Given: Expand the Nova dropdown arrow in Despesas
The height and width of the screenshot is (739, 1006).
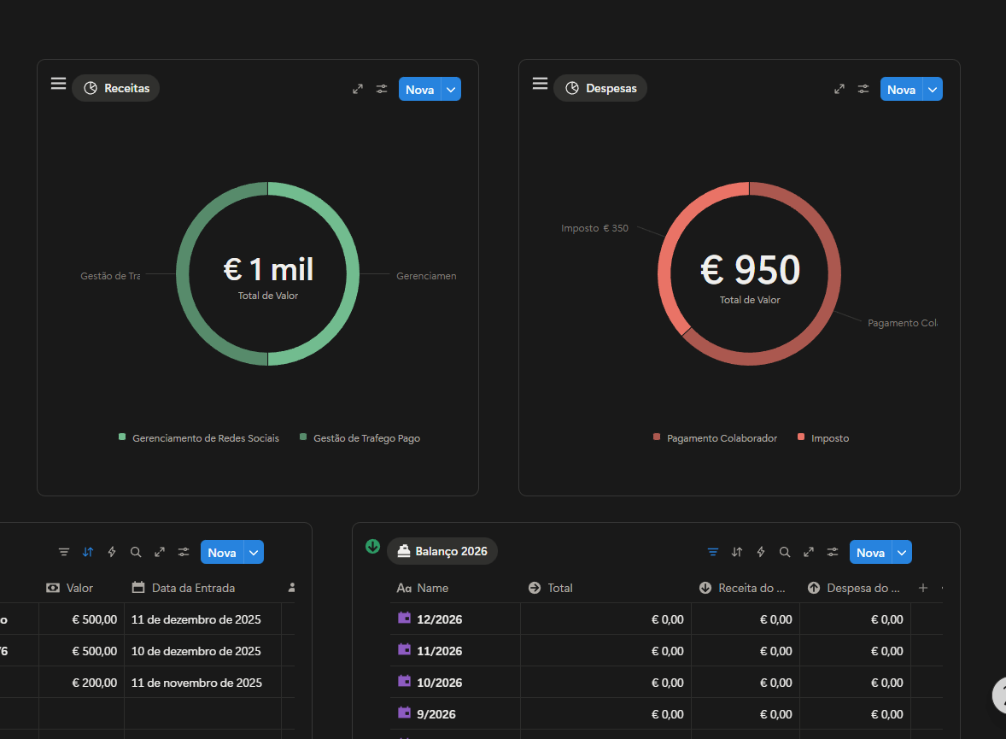Looking at the screenshot, I should [933, 90].
